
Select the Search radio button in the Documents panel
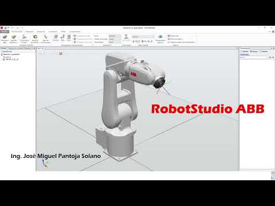(x=254, y=51)
